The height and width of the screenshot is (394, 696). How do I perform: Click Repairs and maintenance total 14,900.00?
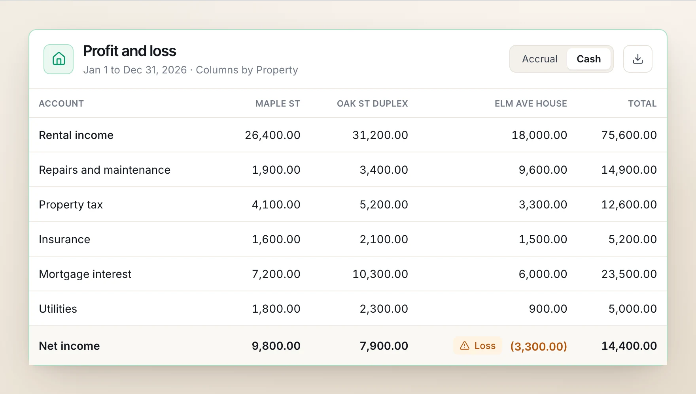(x=629, y=170)
